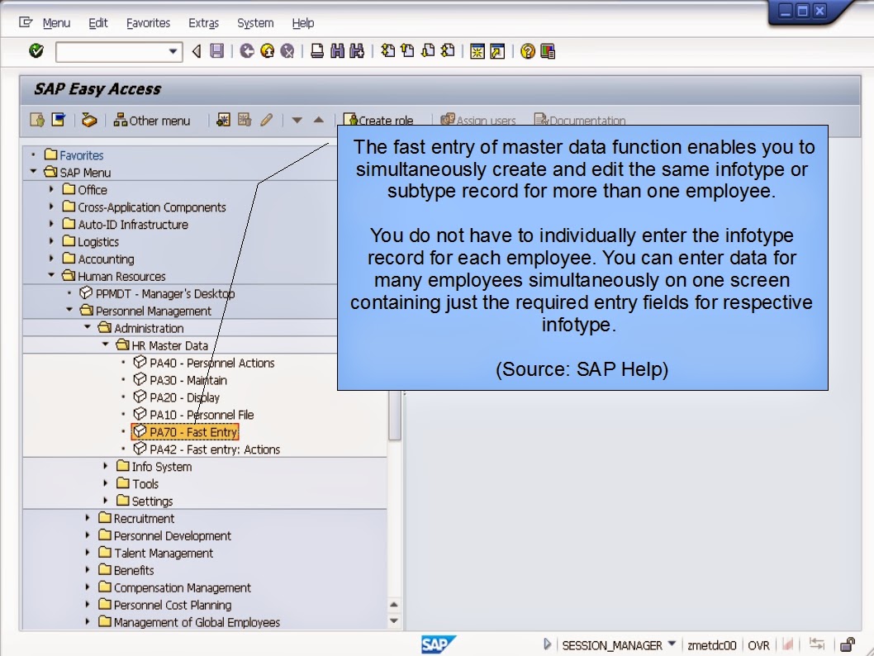Open the System menu
This screenshot has height=656, width=874.
(x=254, y=22)
